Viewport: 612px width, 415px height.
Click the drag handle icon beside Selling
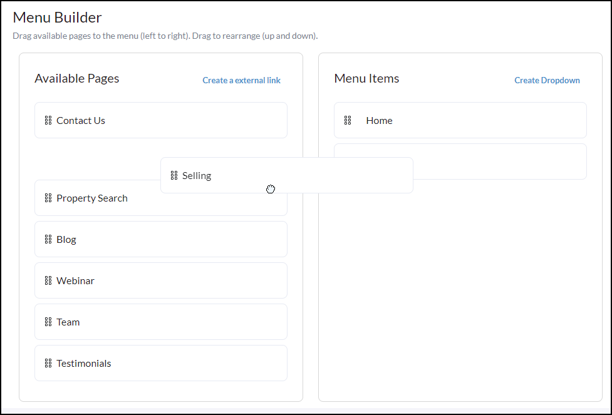[x=175, y=175]
